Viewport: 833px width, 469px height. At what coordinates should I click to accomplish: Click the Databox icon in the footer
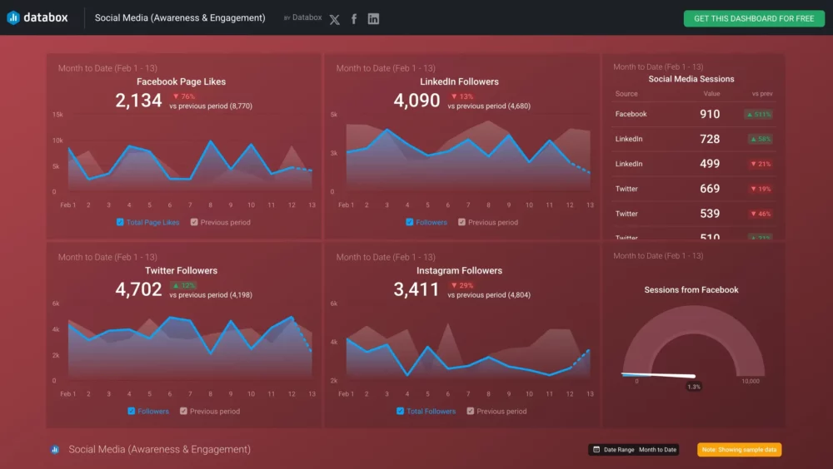pos(55,450)
